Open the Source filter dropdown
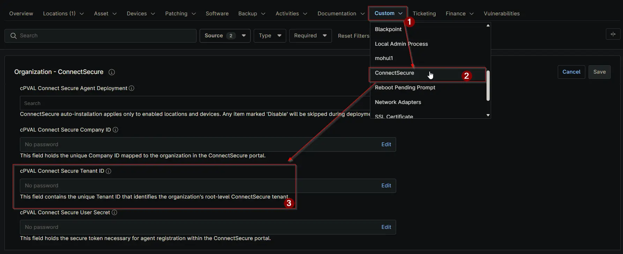 pos(225,36)
